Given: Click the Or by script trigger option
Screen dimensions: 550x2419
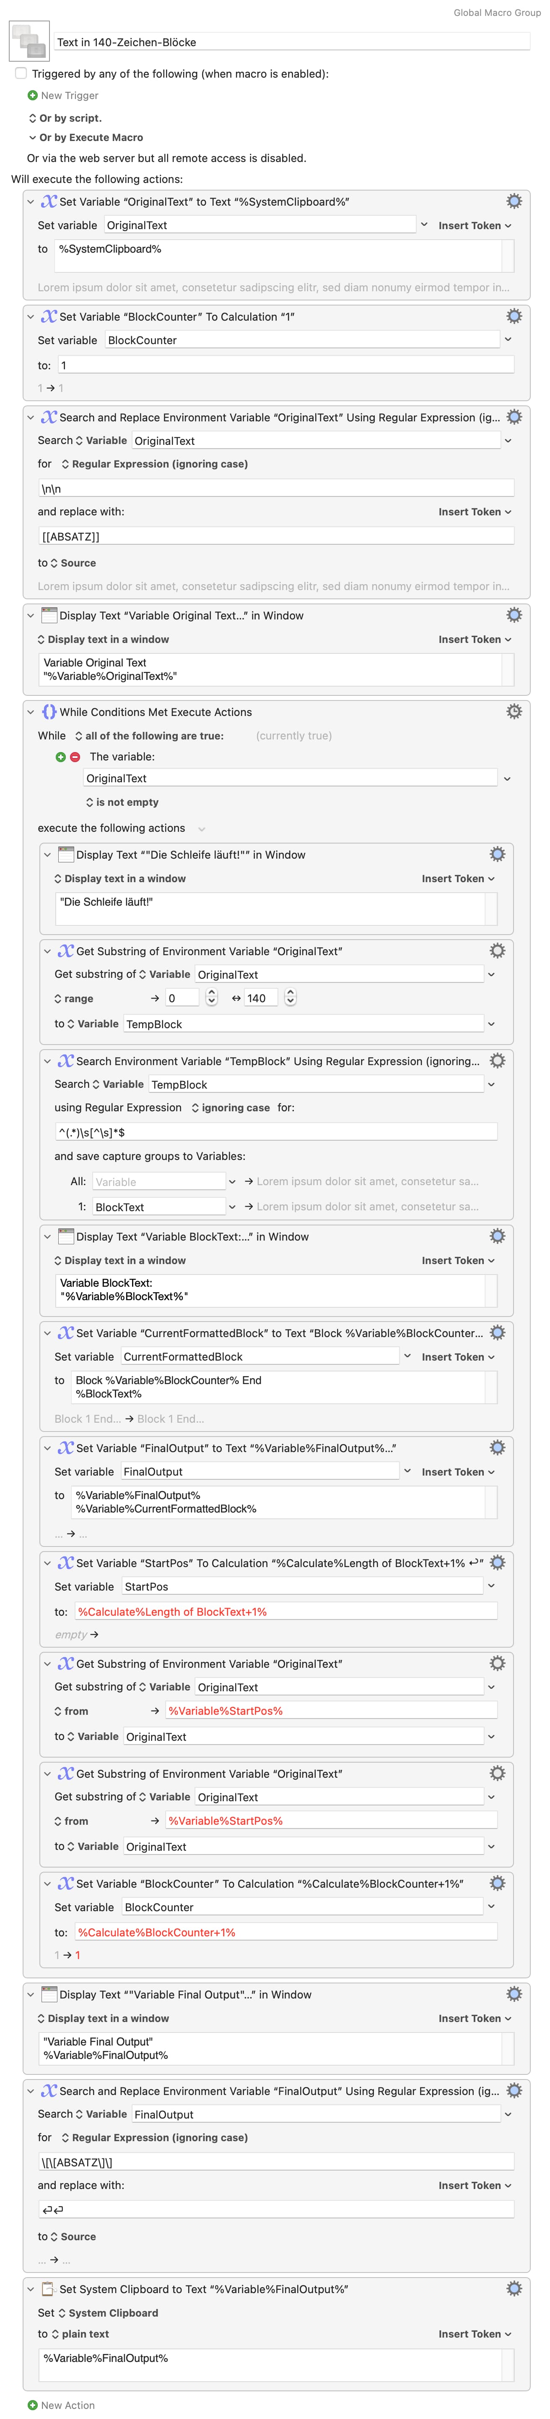Looking at the screenshot, I should coord(66,118).
